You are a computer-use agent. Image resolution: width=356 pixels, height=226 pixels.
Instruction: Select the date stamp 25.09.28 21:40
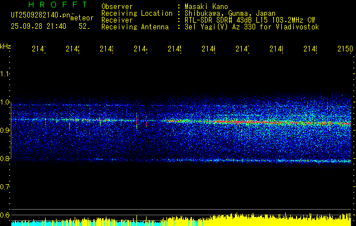coord(38,27)
